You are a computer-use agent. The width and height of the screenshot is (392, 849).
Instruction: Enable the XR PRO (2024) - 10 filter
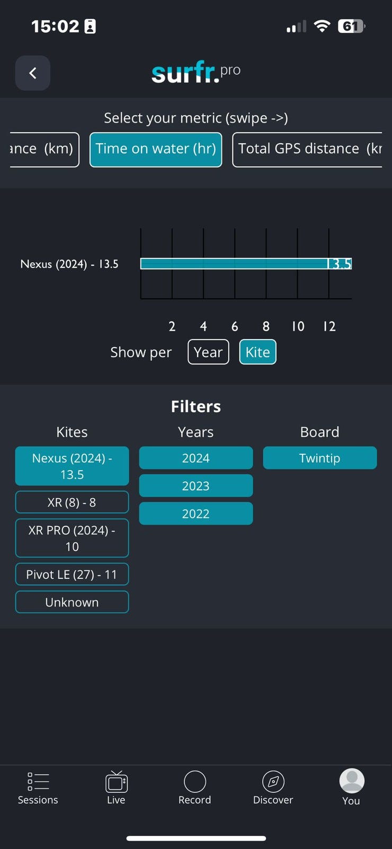(72, 538)
